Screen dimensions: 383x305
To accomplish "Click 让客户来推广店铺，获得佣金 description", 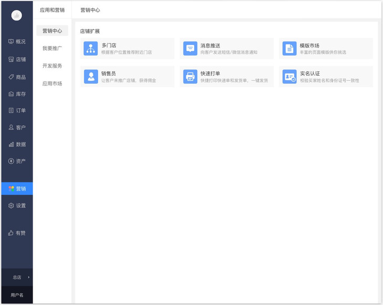I will pyautogui.click(x=129, y=81).
